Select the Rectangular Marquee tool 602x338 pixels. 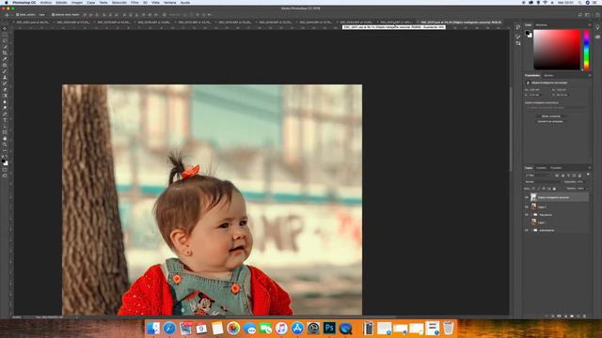click(5, 35)
